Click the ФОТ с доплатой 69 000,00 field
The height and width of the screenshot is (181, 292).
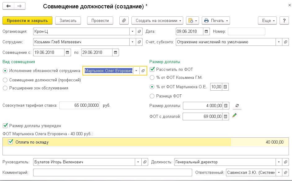coord(202,117)
